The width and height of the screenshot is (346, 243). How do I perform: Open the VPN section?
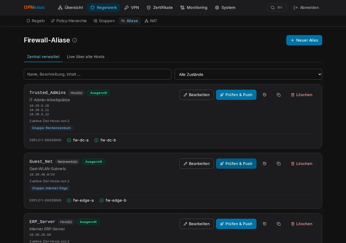click(x=132, y=8)
